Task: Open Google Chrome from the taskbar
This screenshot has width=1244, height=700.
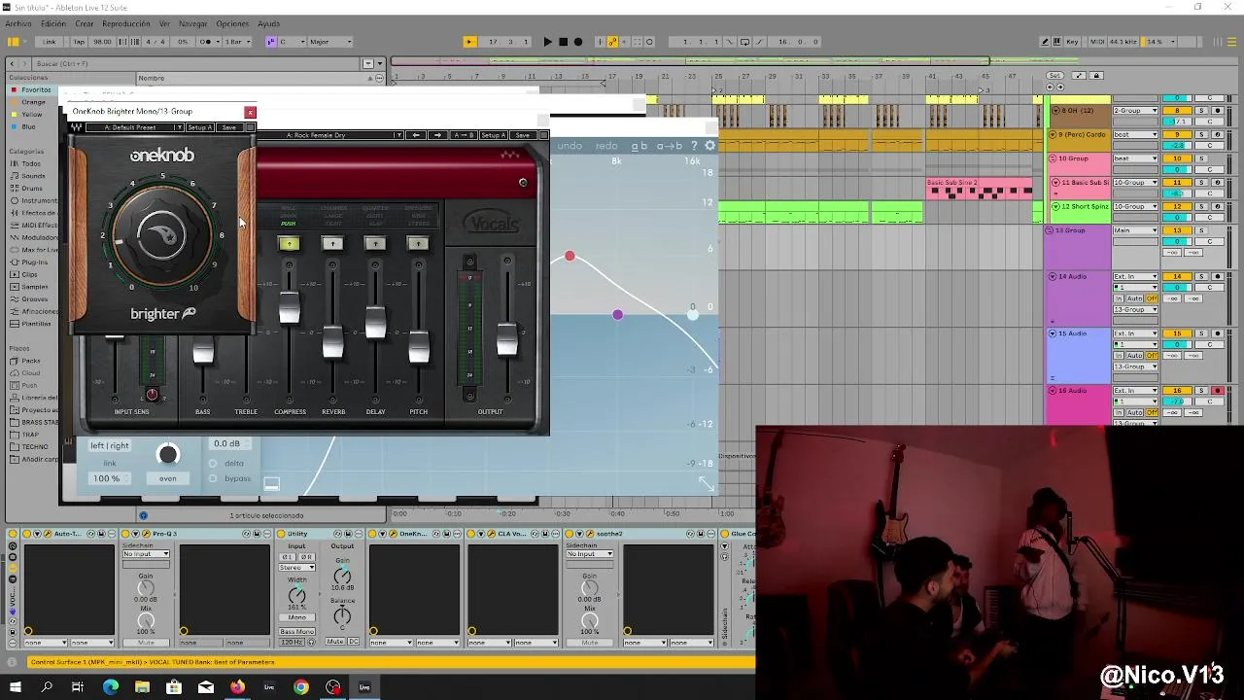Action: [x=301, y=687]
